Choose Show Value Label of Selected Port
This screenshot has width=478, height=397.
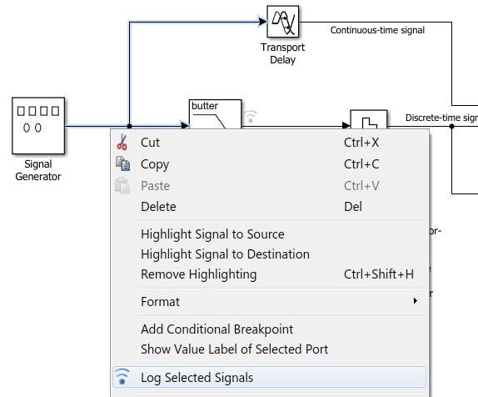tap(269, 349)
